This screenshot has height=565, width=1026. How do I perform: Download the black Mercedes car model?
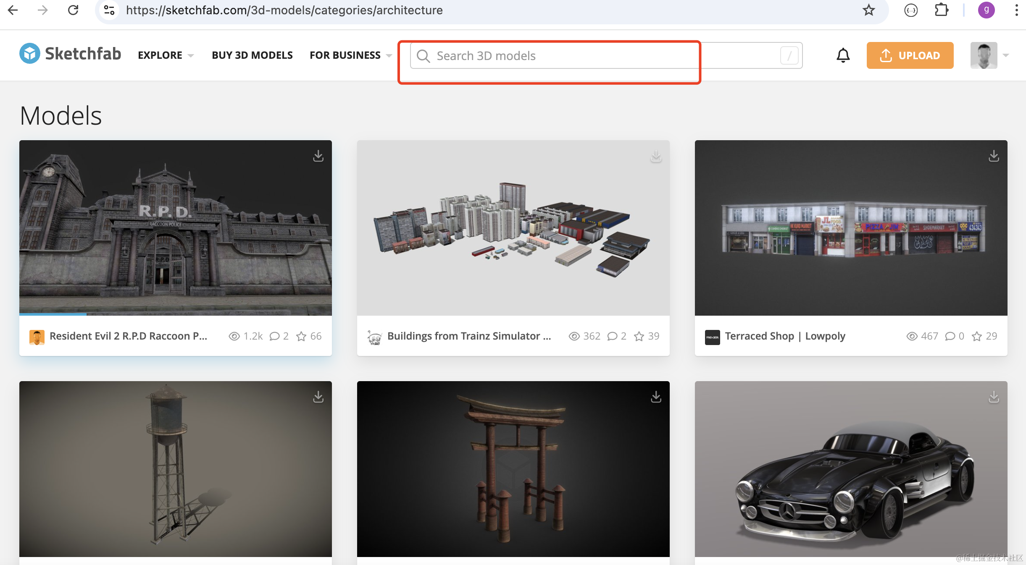(x=994, y=397)
